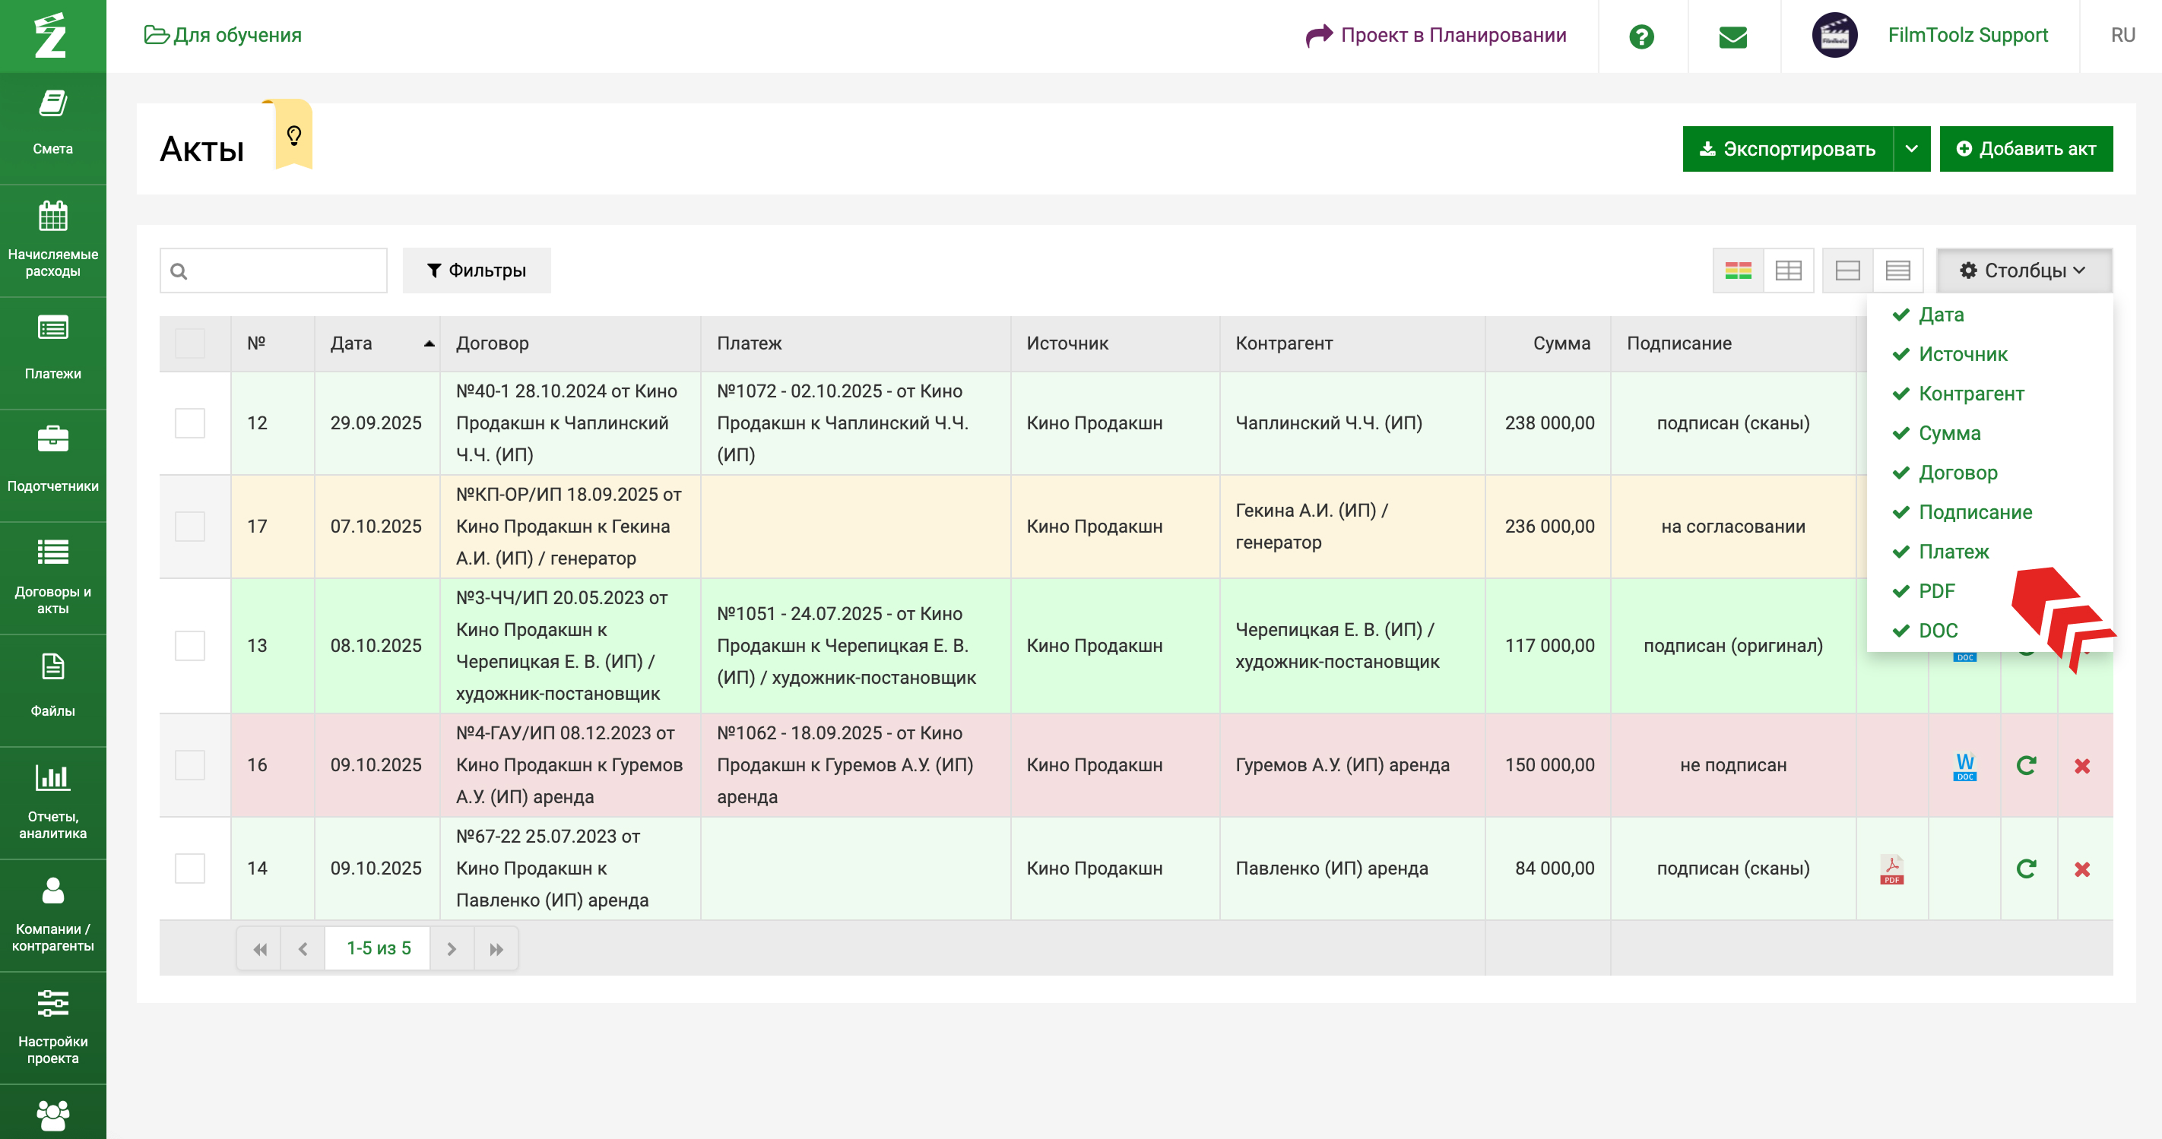Tick the select-all header checkbox
Screen dimensions: 2162x1139
coord(190,343)
